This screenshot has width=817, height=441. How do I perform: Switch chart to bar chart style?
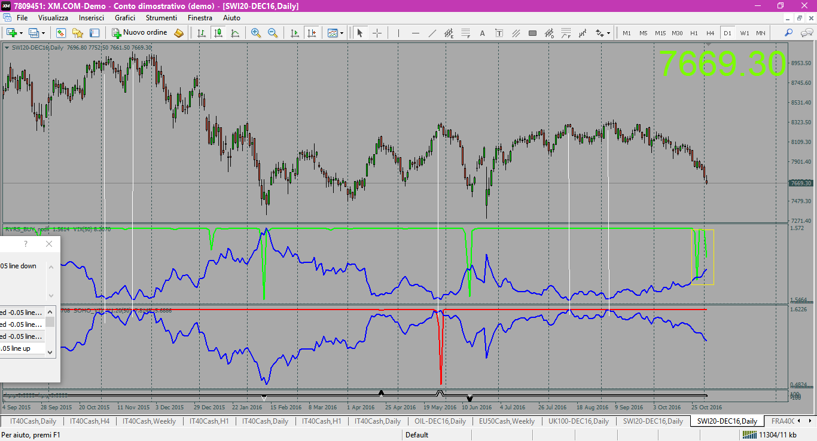pyautogui.click(x=202, y=33)
